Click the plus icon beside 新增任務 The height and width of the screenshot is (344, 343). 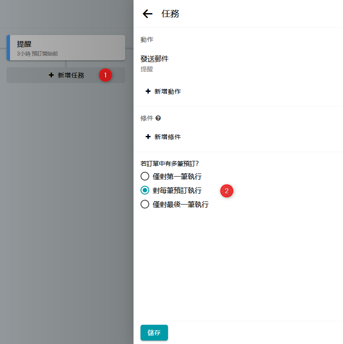(x=51, y=75)
